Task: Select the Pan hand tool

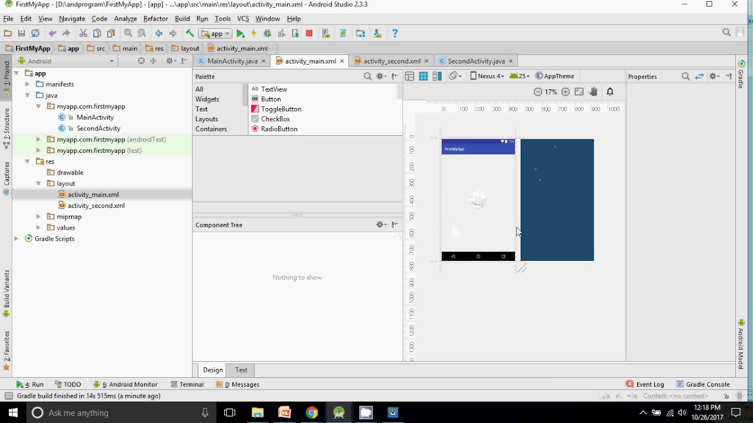Action: pyautogui.click(x=594, y=92)
